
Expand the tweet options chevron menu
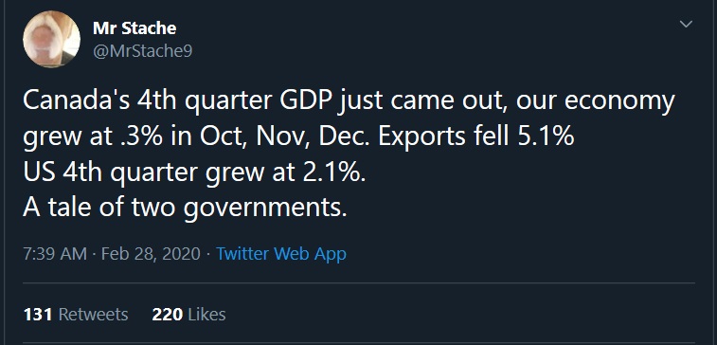[687, 25]
